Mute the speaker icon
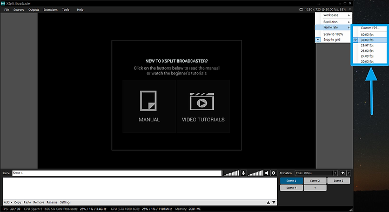The height and width of the screenshot is (212, 389). (x=267, y=173)
